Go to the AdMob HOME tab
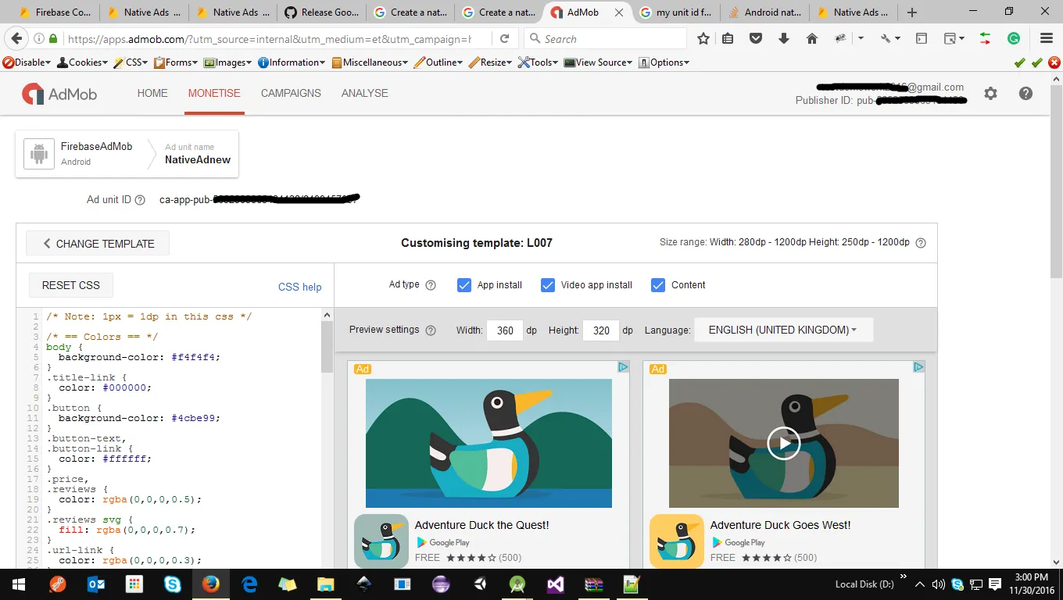This screenshot has height=600, width=1063. tap(152, 93)
